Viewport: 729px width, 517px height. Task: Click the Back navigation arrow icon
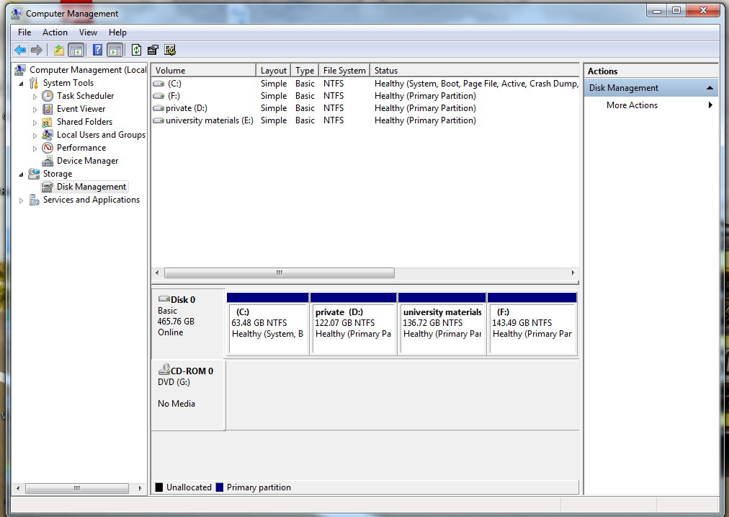[20, 50]
